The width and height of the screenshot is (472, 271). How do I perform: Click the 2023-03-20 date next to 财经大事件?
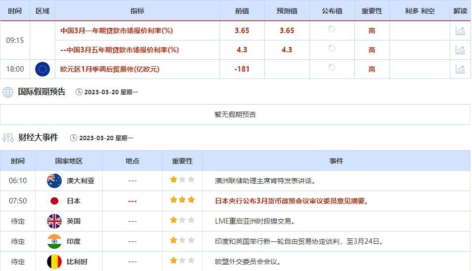click(96, 138)
